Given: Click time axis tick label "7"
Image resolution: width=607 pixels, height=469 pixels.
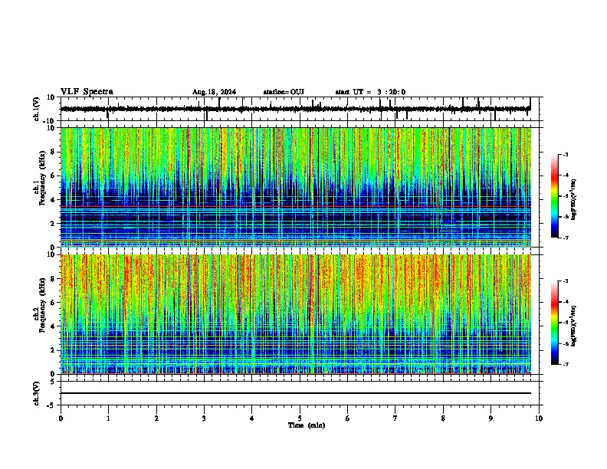Looking at the screenshot, I should pos(395,418).
